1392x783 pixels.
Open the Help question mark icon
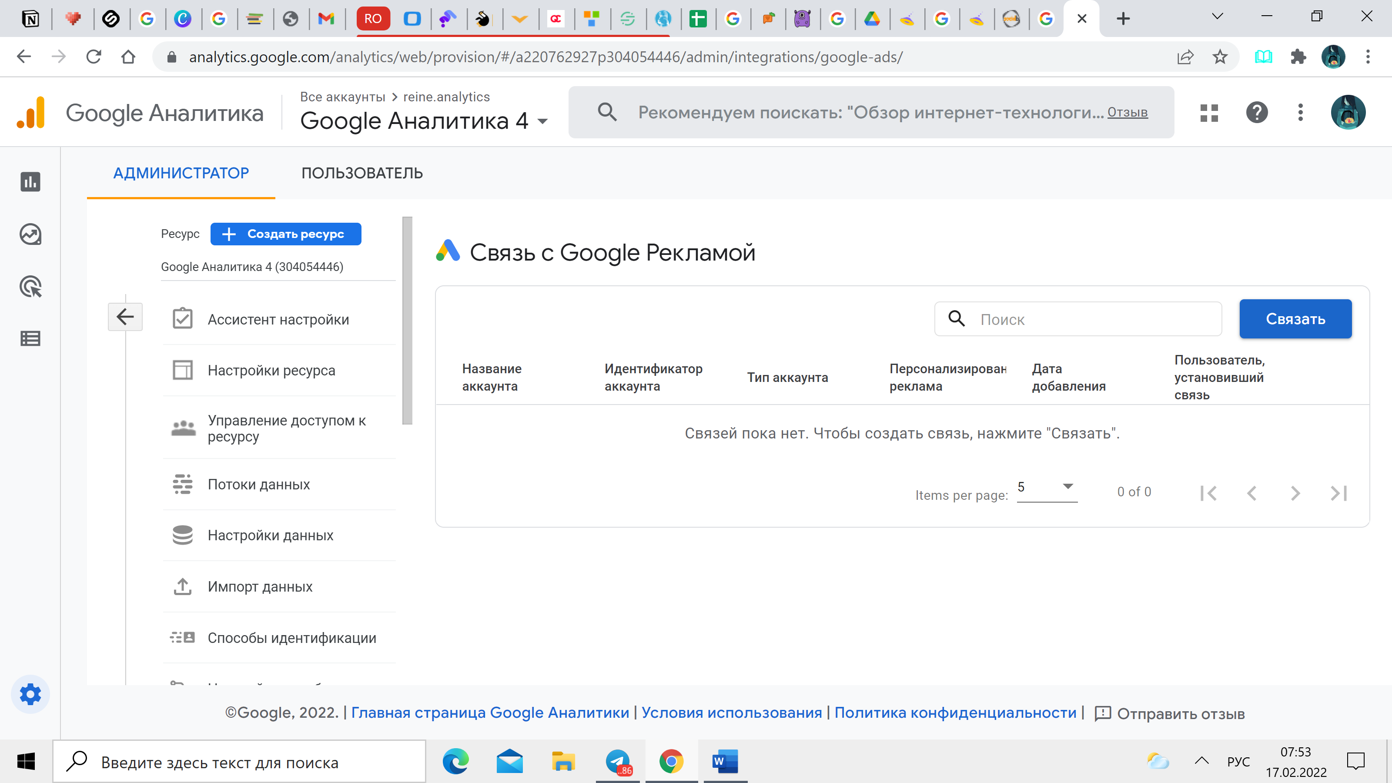pos(1257,112)
